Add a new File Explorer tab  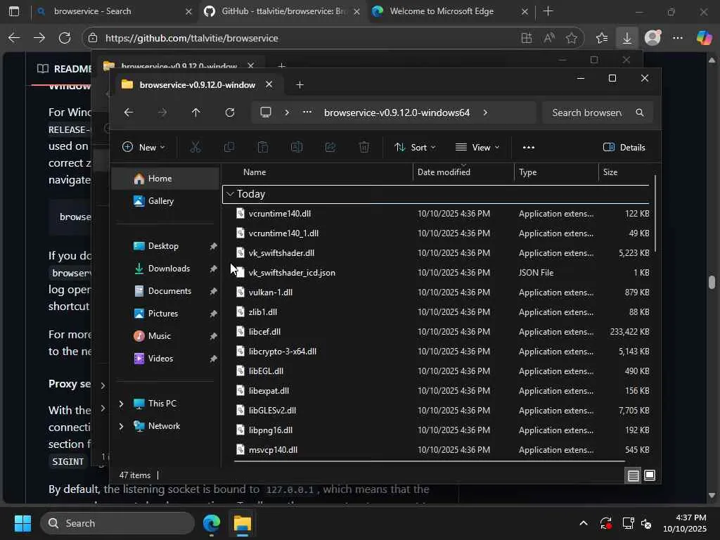coord(300,84)
